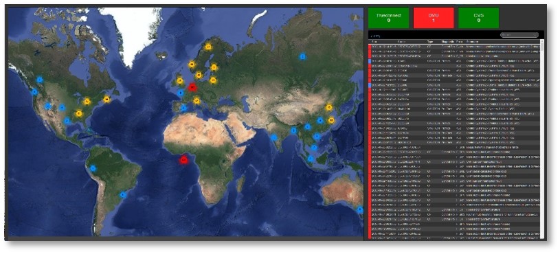
Task: Select the blue marker on Australia's southeast coast
Action: [x=359, y=210]
